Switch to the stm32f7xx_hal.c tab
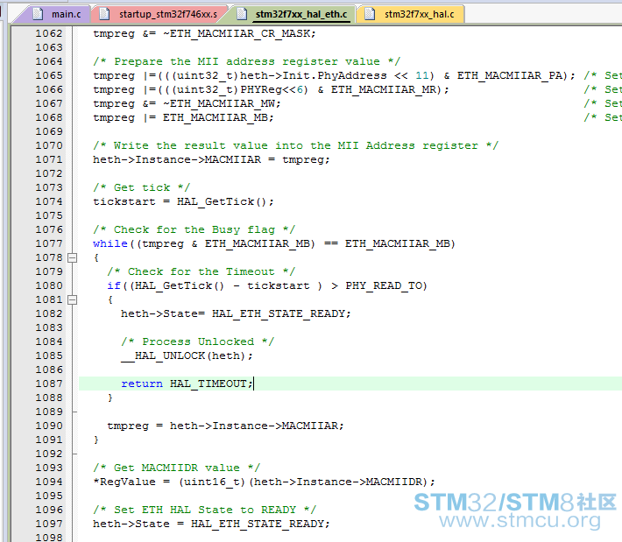Image resolution: width=622 pixels, height=542 pixels. click(x=411, y=14)
